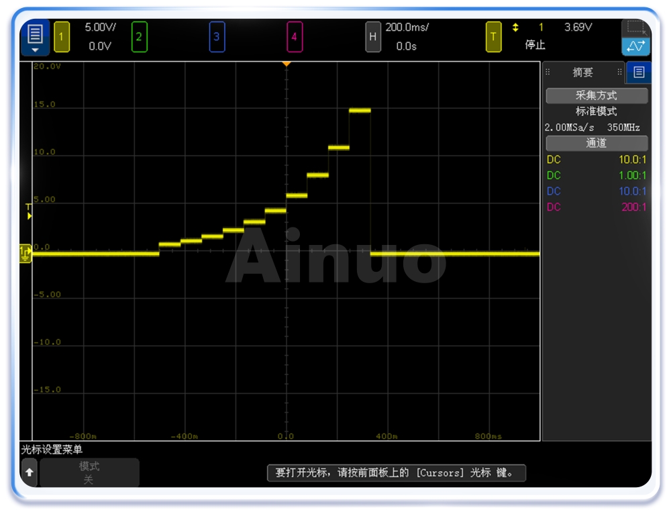Expand the 通道 channel section
Viewport: 671px width, 510px height.
pyautogui.click(x=597, y=143)
